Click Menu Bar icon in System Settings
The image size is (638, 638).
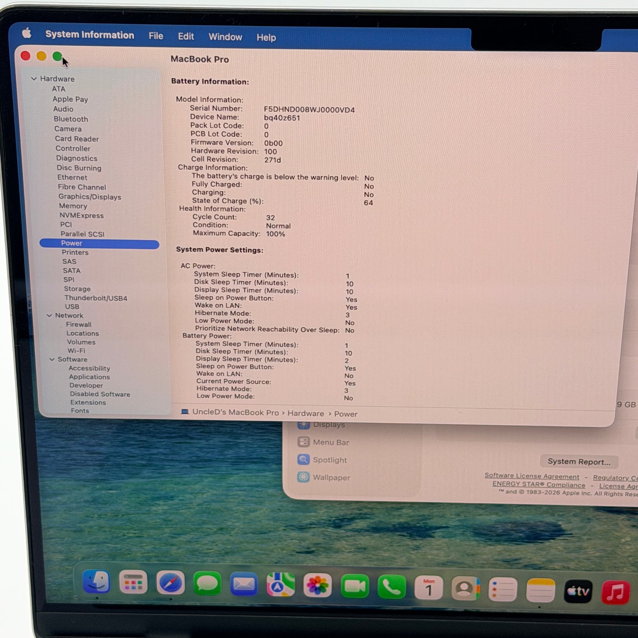304,442
